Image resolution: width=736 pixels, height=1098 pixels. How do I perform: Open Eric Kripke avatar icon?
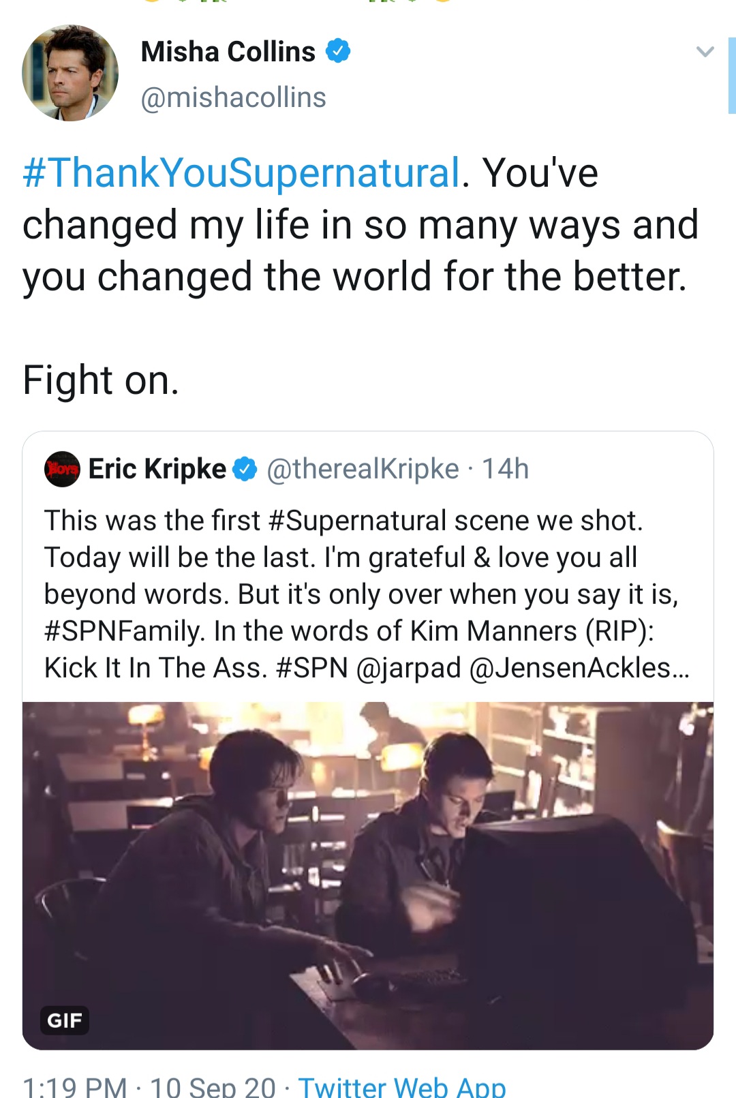(62, 469)
